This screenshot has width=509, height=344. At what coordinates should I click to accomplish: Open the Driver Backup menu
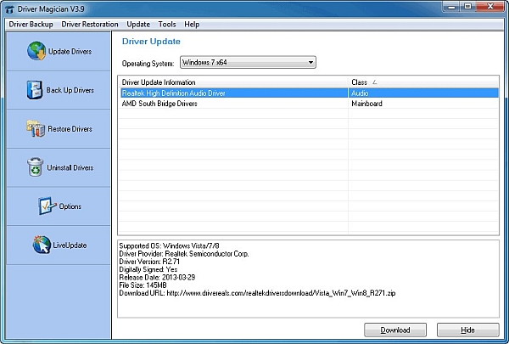click(x=30, y=25)
